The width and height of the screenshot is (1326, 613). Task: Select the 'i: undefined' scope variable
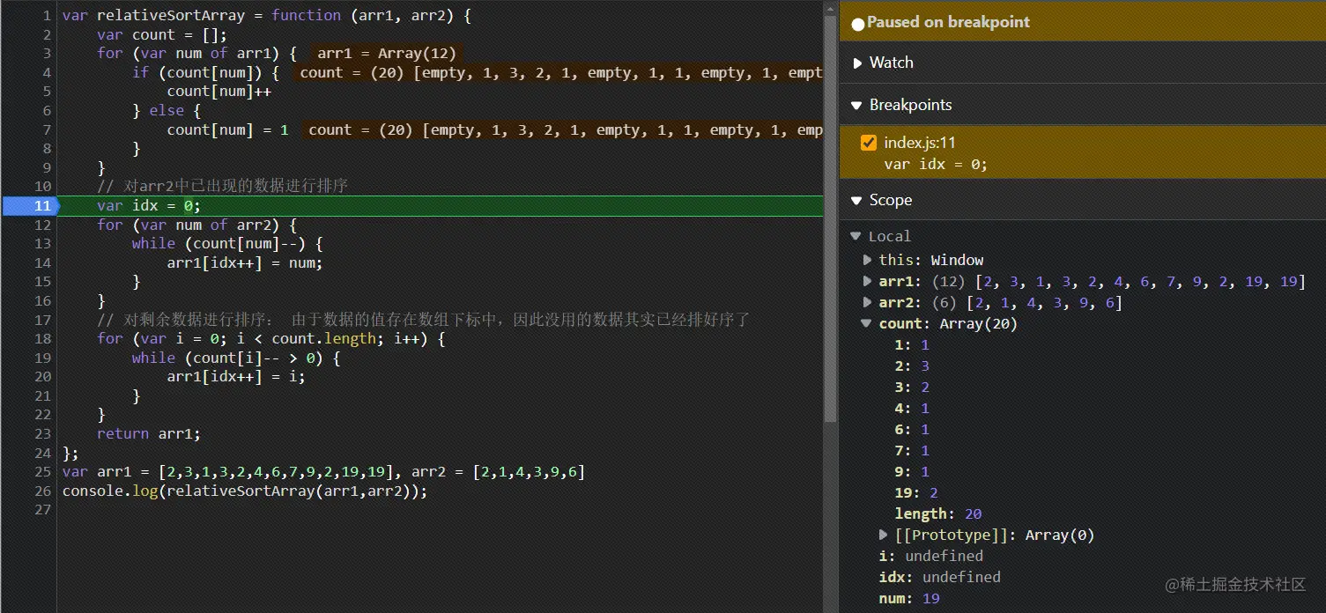click(x=931, y=556)
